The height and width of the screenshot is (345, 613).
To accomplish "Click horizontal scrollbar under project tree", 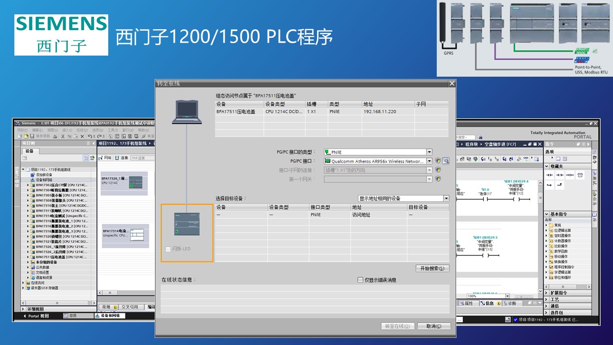I will pos(57,303).
